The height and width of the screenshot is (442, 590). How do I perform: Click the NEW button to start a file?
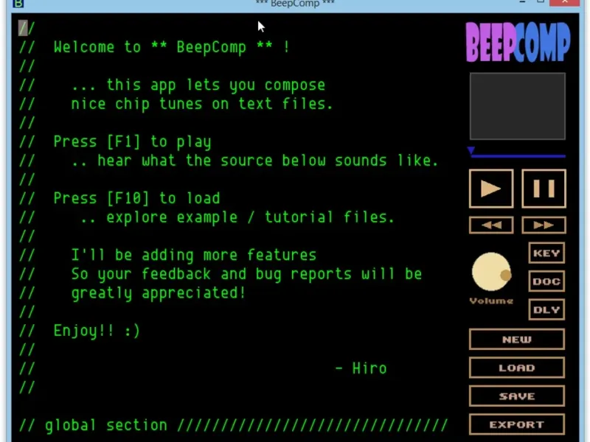click(x=517, y=340)
